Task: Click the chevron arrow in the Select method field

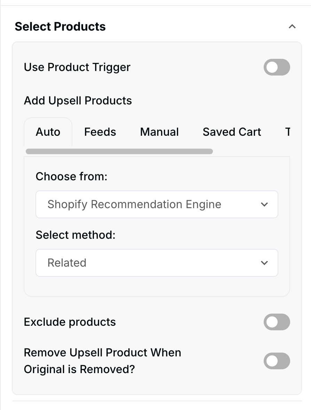Action: pyautogui.click(x=264, y=263)
